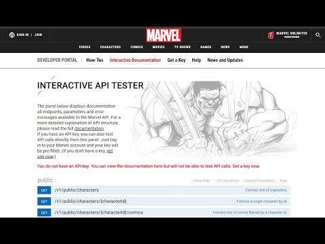
Task: Open the search magnifier icon
Action: (x=318, y=35)
